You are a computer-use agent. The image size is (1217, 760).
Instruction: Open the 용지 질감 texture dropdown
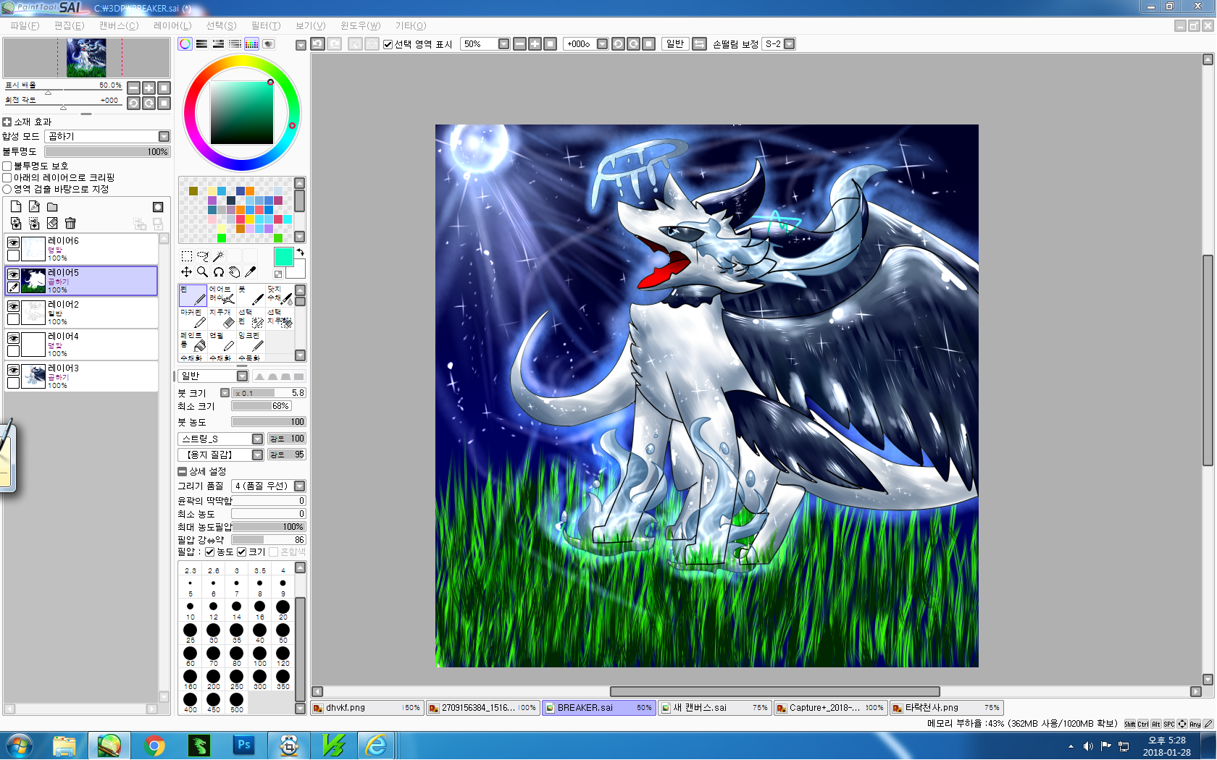tap(220, 455)
